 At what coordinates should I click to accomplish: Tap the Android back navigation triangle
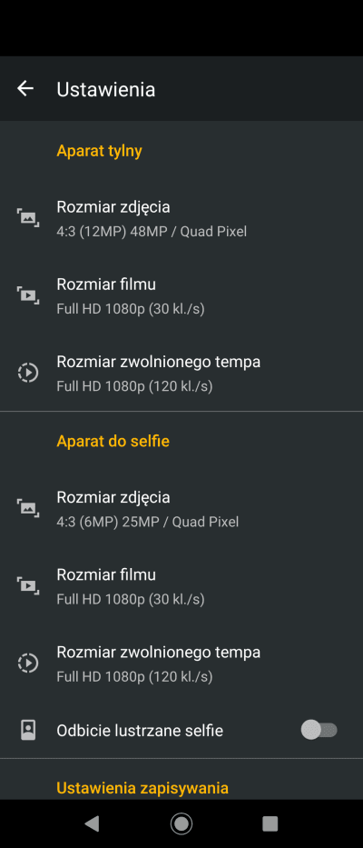92,823
